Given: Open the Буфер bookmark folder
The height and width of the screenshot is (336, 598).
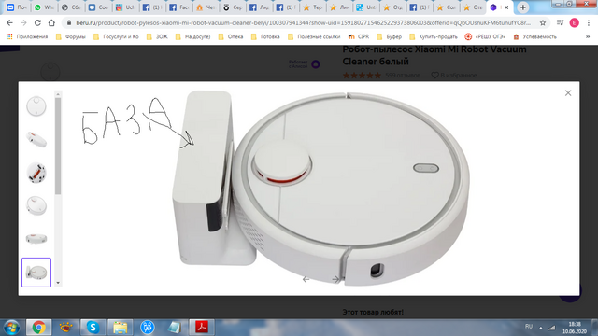Looking at the screenshot, I should 389,37.
